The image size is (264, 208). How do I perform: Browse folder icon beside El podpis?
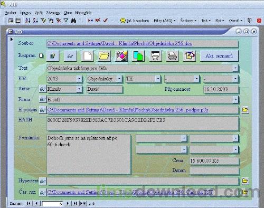(x=245, y=110)
